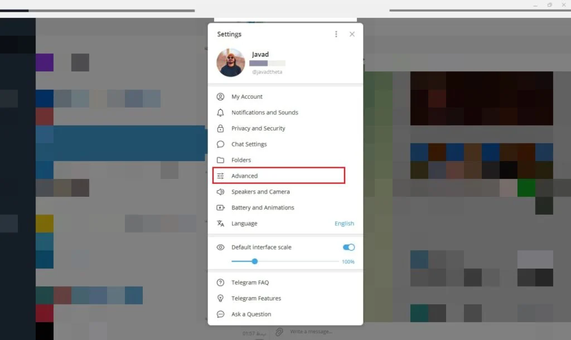This screenshot has height=340, width=571.
Task: Toggle Default interface scale switch
Action: (349, 247)
